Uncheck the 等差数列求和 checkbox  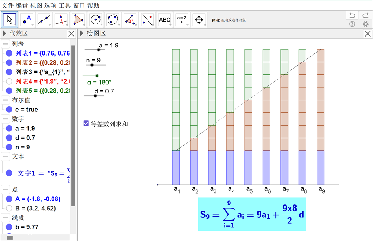[86, 124]
